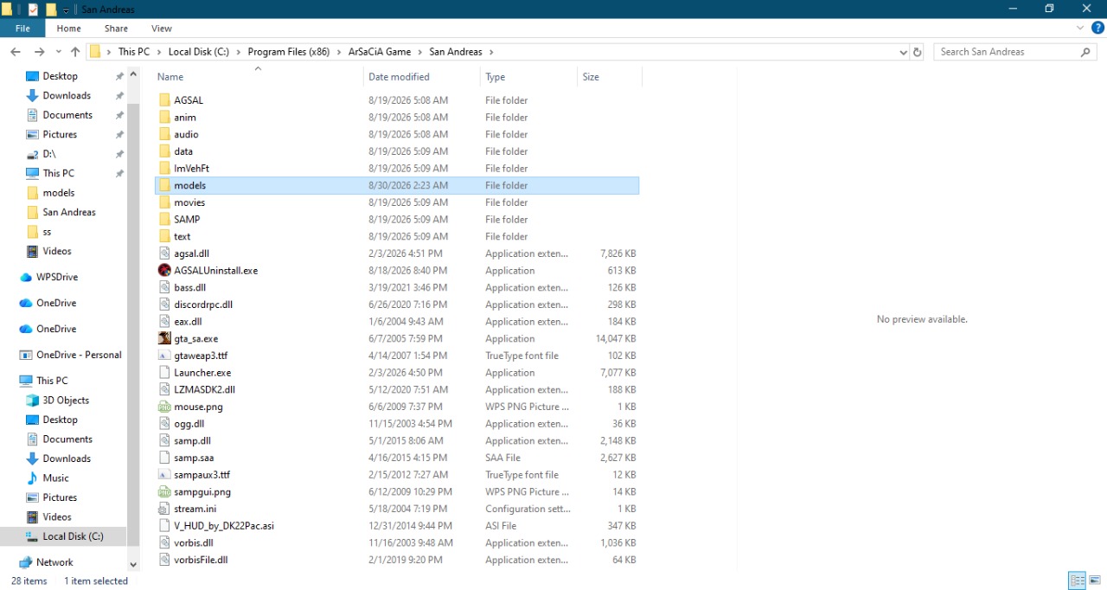Viewport: 1107px width, 590px height.
Task: Click the gta_sa.exe application icon
Action: (x=165, y=338)
